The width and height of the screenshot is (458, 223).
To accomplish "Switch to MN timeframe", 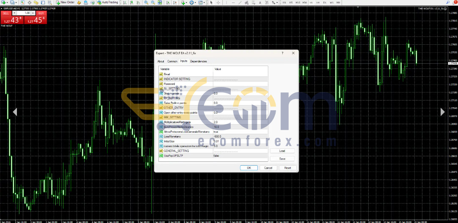I will tap(338, 3).
